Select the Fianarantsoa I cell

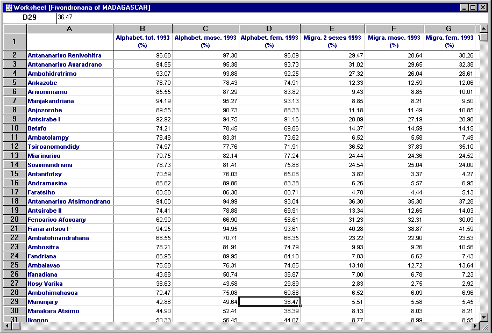pos(70,229)
